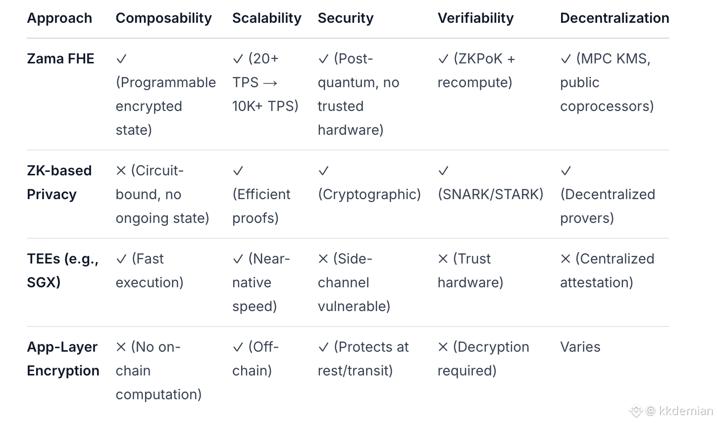Select the "Composability" column header
Screen dimensions: 717x423
tap(163, 18)
